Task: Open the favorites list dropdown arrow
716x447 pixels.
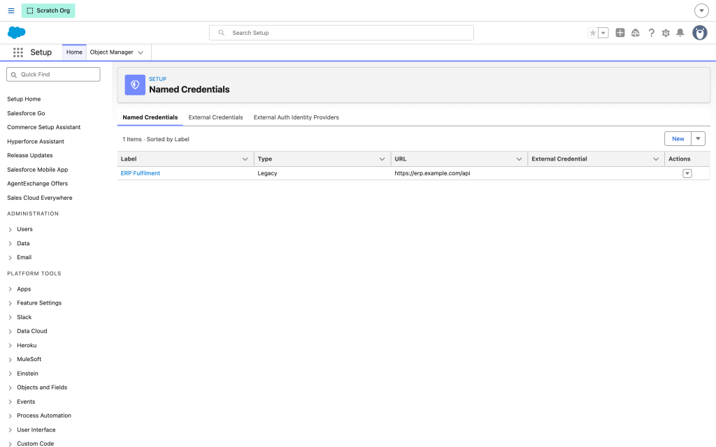Action: click(603, 33)
